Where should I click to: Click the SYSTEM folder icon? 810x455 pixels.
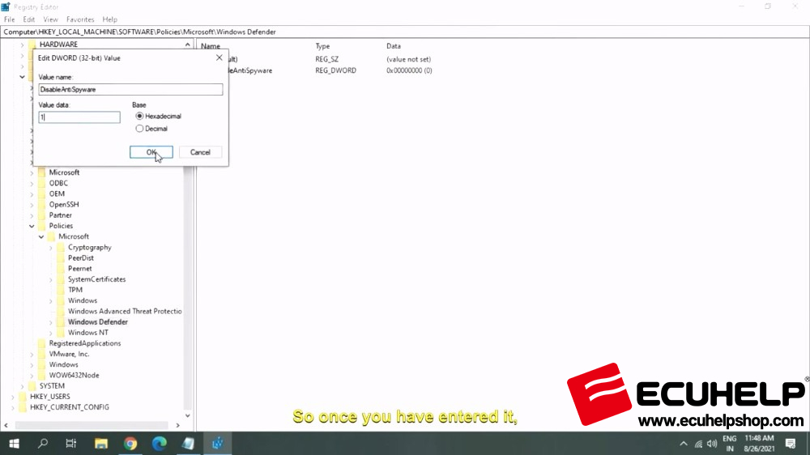(x=32, y=386)
